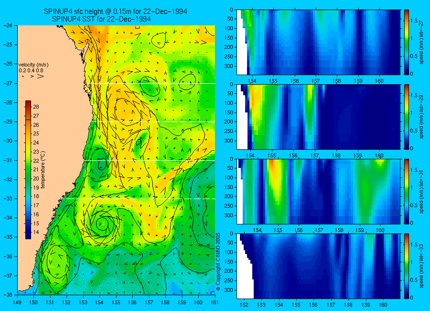Click the 'speed (m/s) lat=-31' label
Viewport: 430px width, 311px height.
coord(421,191)
